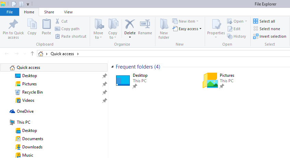This screenshot has height=158, width=290.
Task: Open the File menu tab
Action: click(10, 12)
